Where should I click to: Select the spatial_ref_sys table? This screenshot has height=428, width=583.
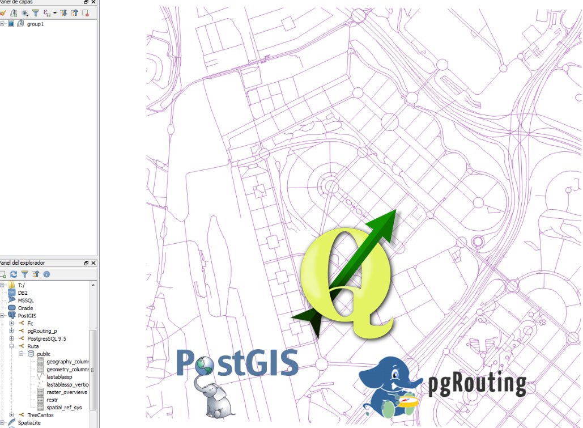[x=64, y=408]
